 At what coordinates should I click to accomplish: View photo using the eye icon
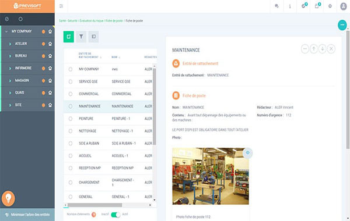pos(247,153)
